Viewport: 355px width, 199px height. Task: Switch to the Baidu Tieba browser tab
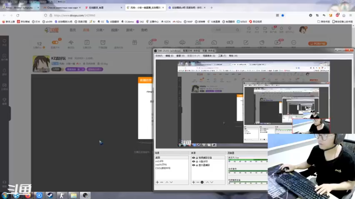pyautogui.click(x=187, y=8)
